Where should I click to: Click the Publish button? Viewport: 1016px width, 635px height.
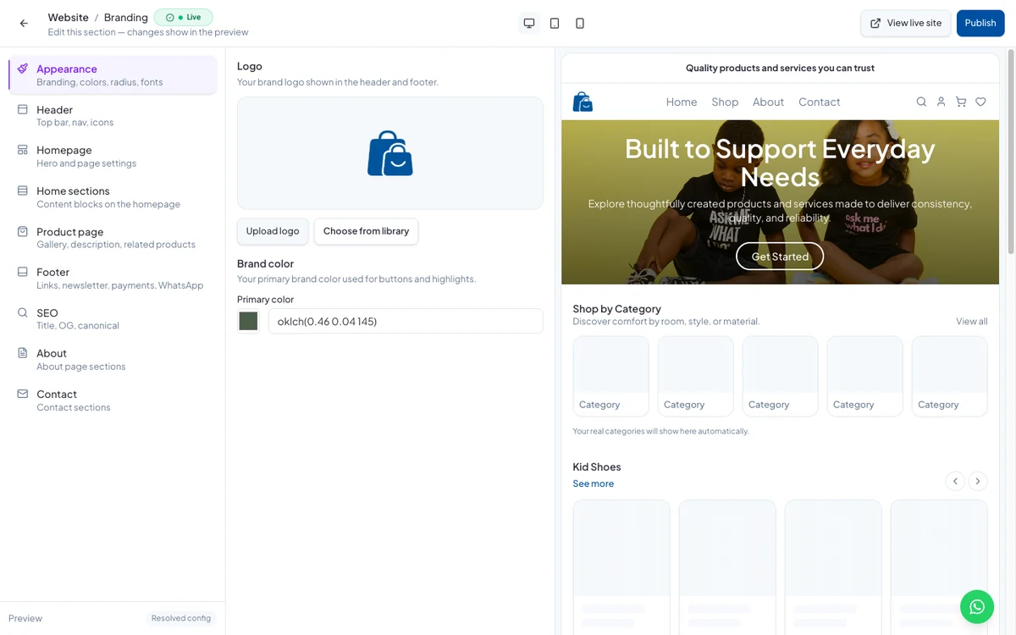(980, 23)
